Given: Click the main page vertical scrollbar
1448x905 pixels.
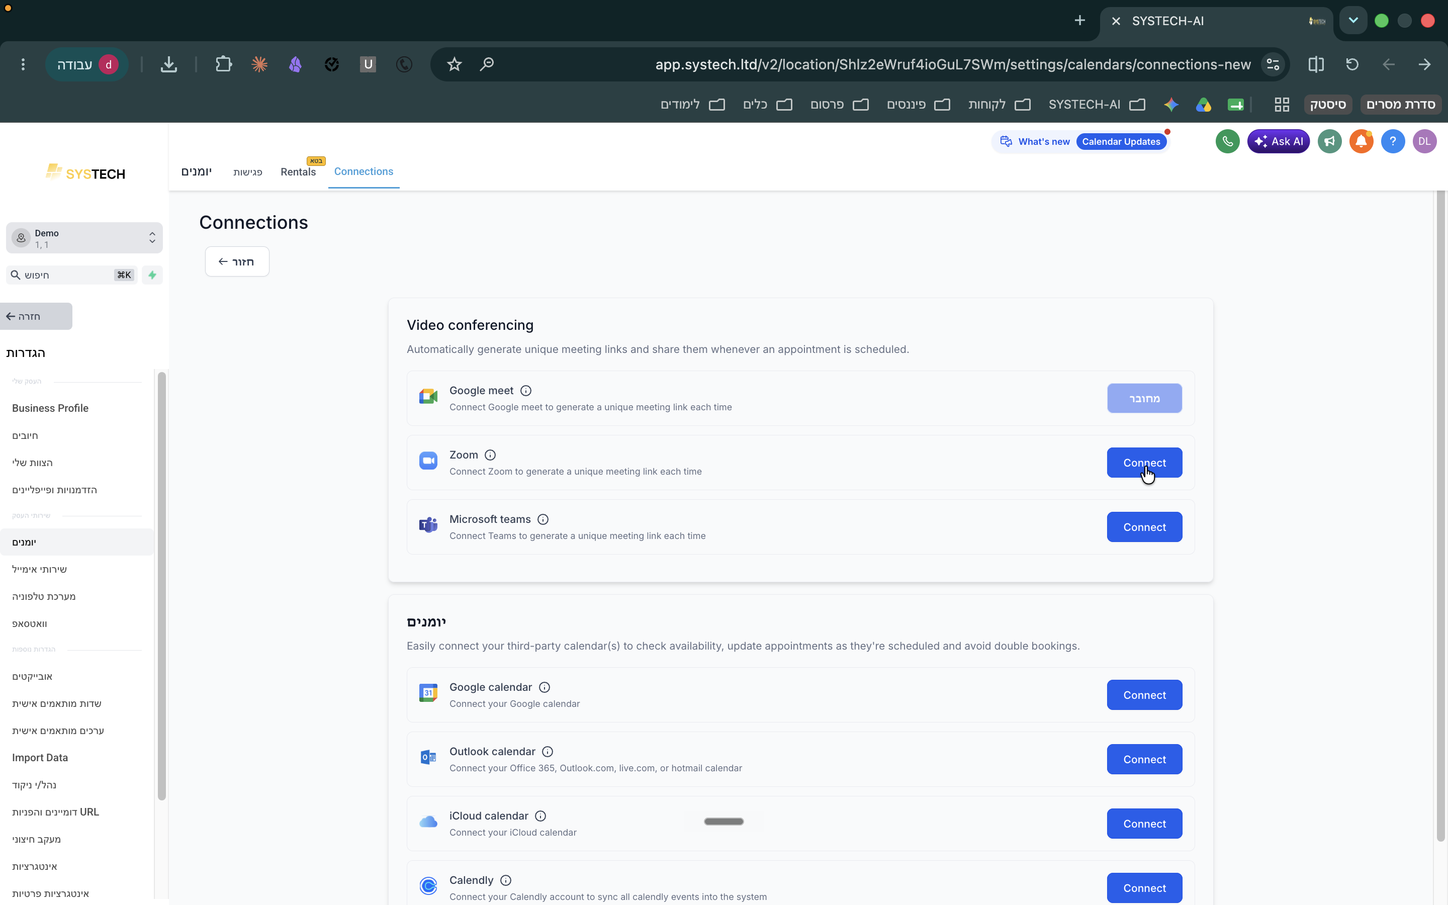Looking at the screenshot, I should click(x=1441, y=515).
